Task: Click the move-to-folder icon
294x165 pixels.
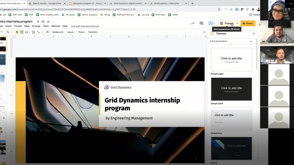Action: click(43, 22)
